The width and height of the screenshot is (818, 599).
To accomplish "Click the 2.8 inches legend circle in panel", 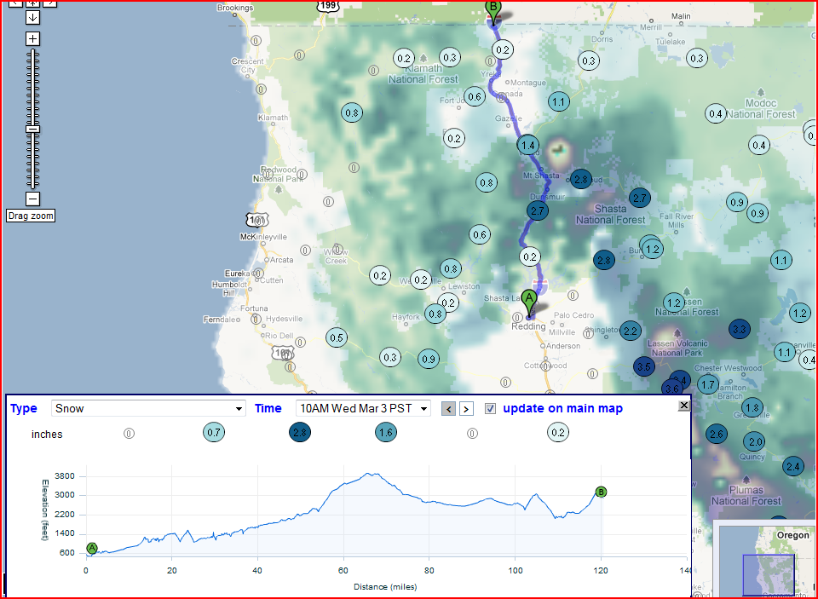I will 300,433.
